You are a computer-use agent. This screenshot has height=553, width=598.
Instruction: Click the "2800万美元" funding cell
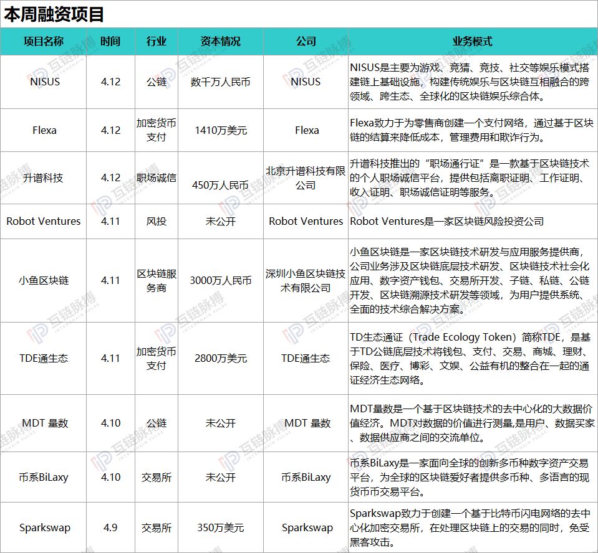coord(221,358)
